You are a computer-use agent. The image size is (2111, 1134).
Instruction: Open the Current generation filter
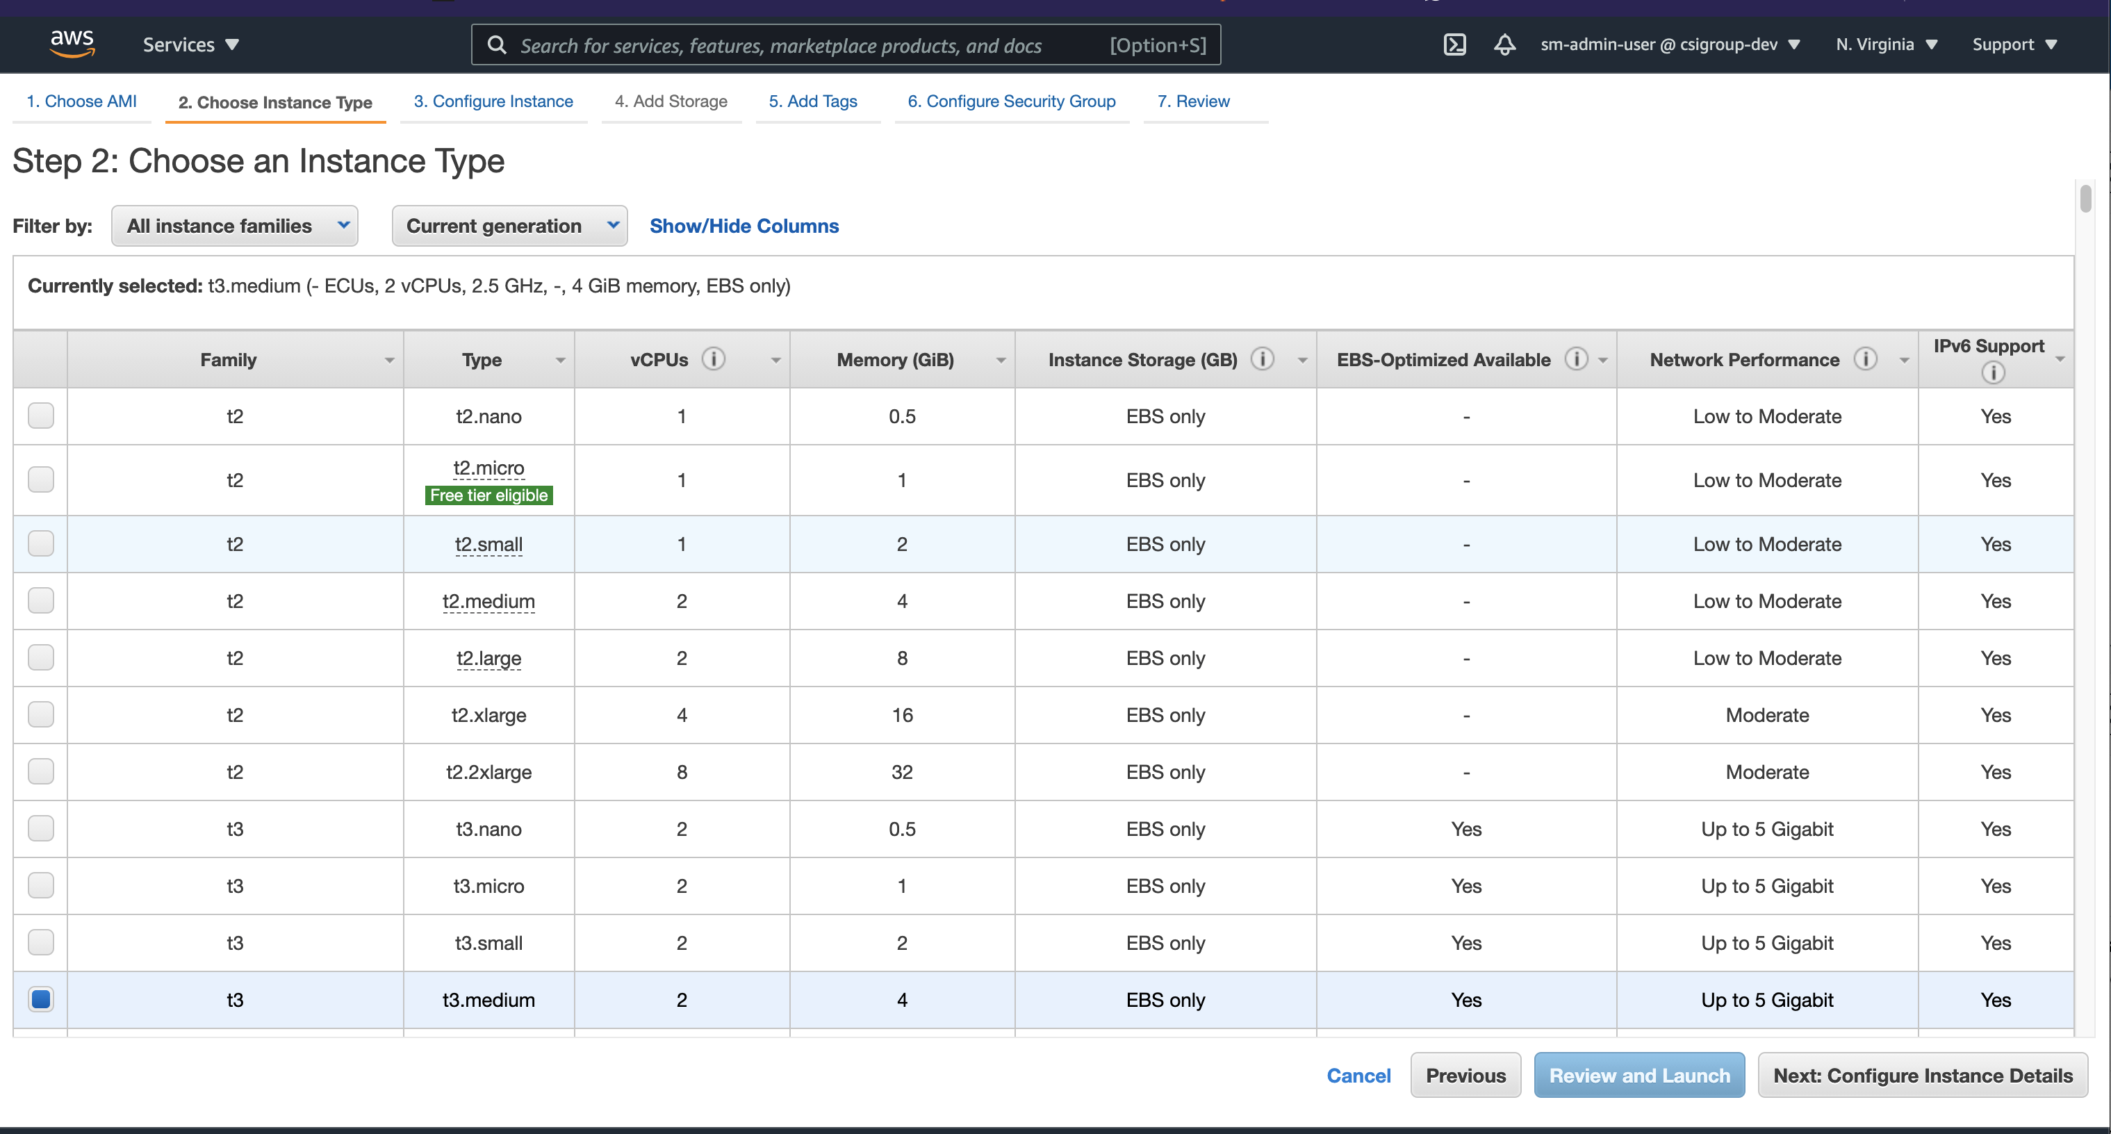(510, 225)
